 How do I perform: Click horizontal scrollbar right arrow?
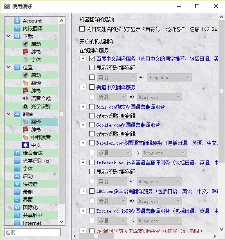(215, 236)
